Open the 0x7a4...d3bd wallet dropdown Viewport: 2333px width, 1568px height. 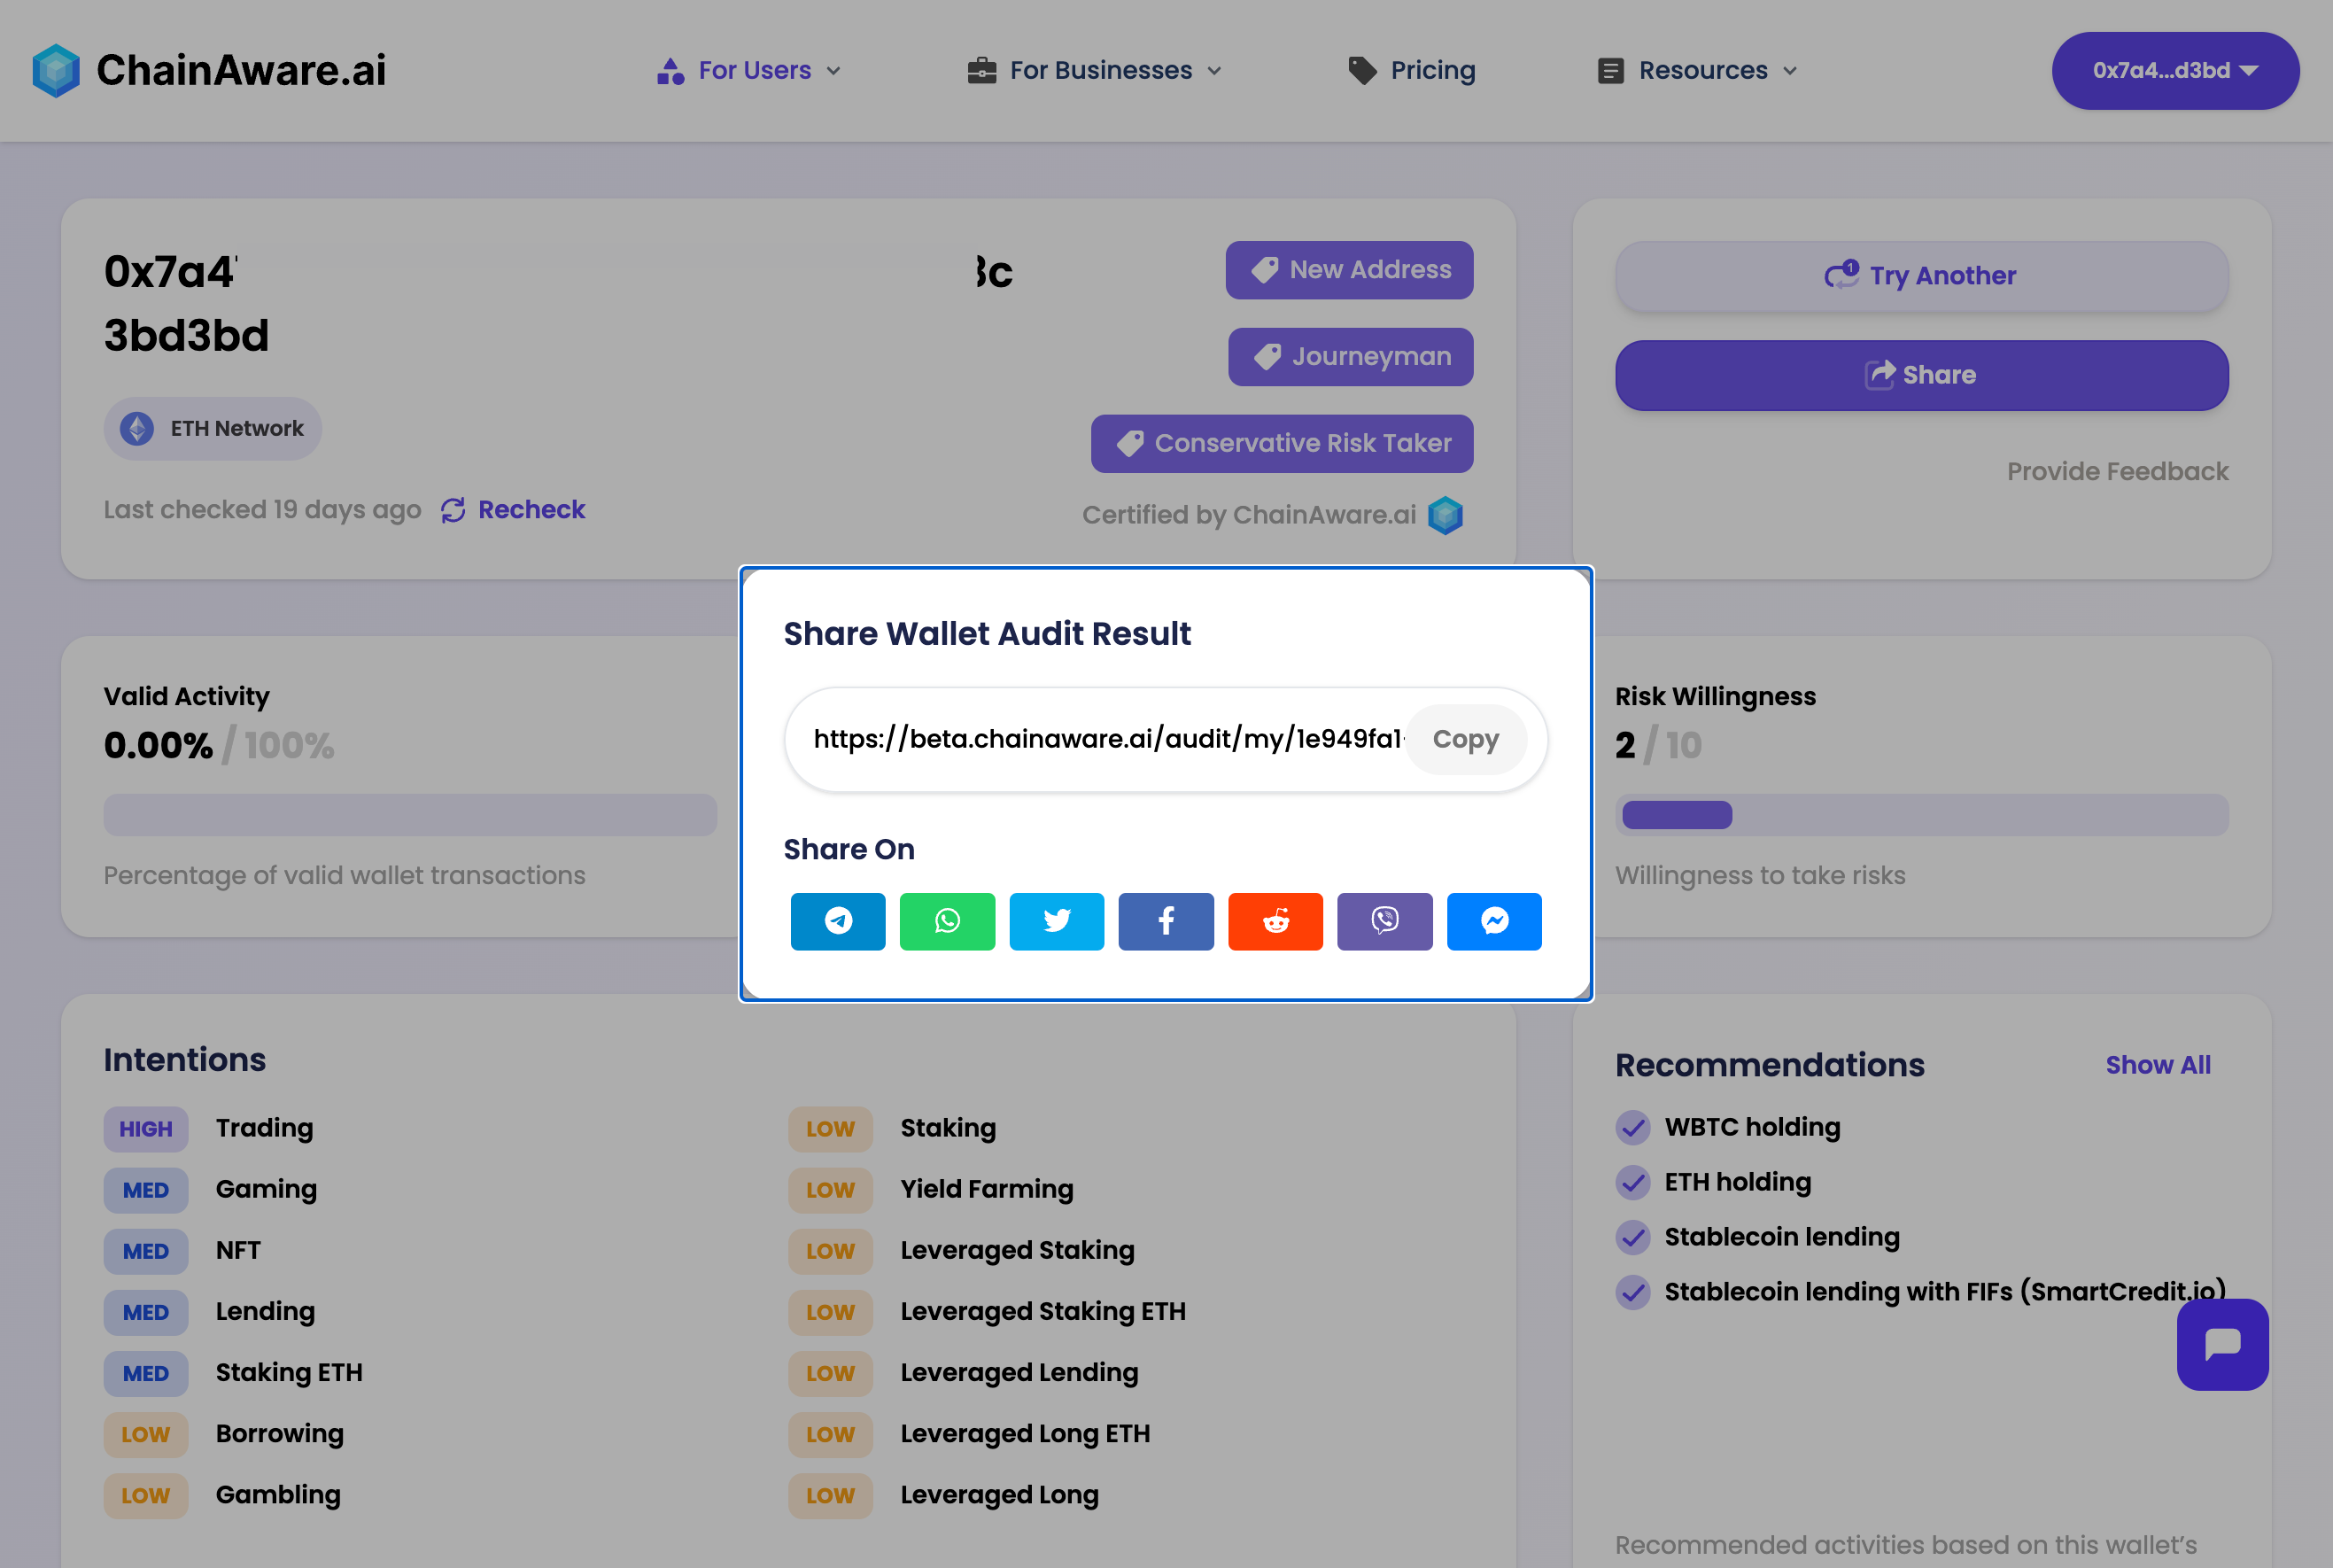tap(2175, 70)
